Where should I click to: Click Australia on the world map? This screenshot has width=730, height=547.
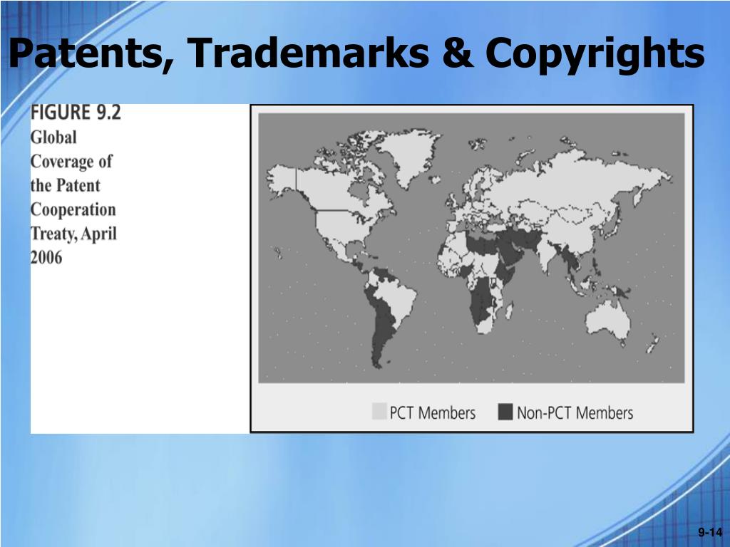tap(607, 321)
